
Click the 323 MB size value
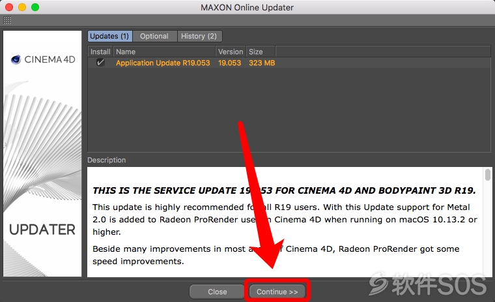pos(262,63)
